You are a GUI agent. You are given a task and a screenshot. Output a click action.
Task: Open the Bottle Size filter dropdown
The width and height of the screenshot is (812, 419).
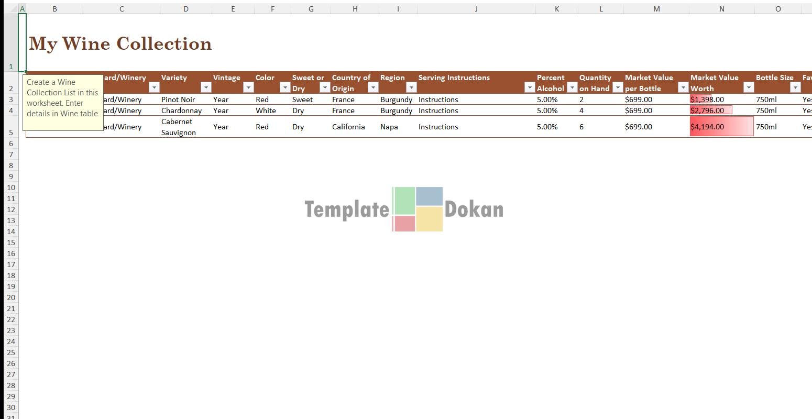[795, 87]
